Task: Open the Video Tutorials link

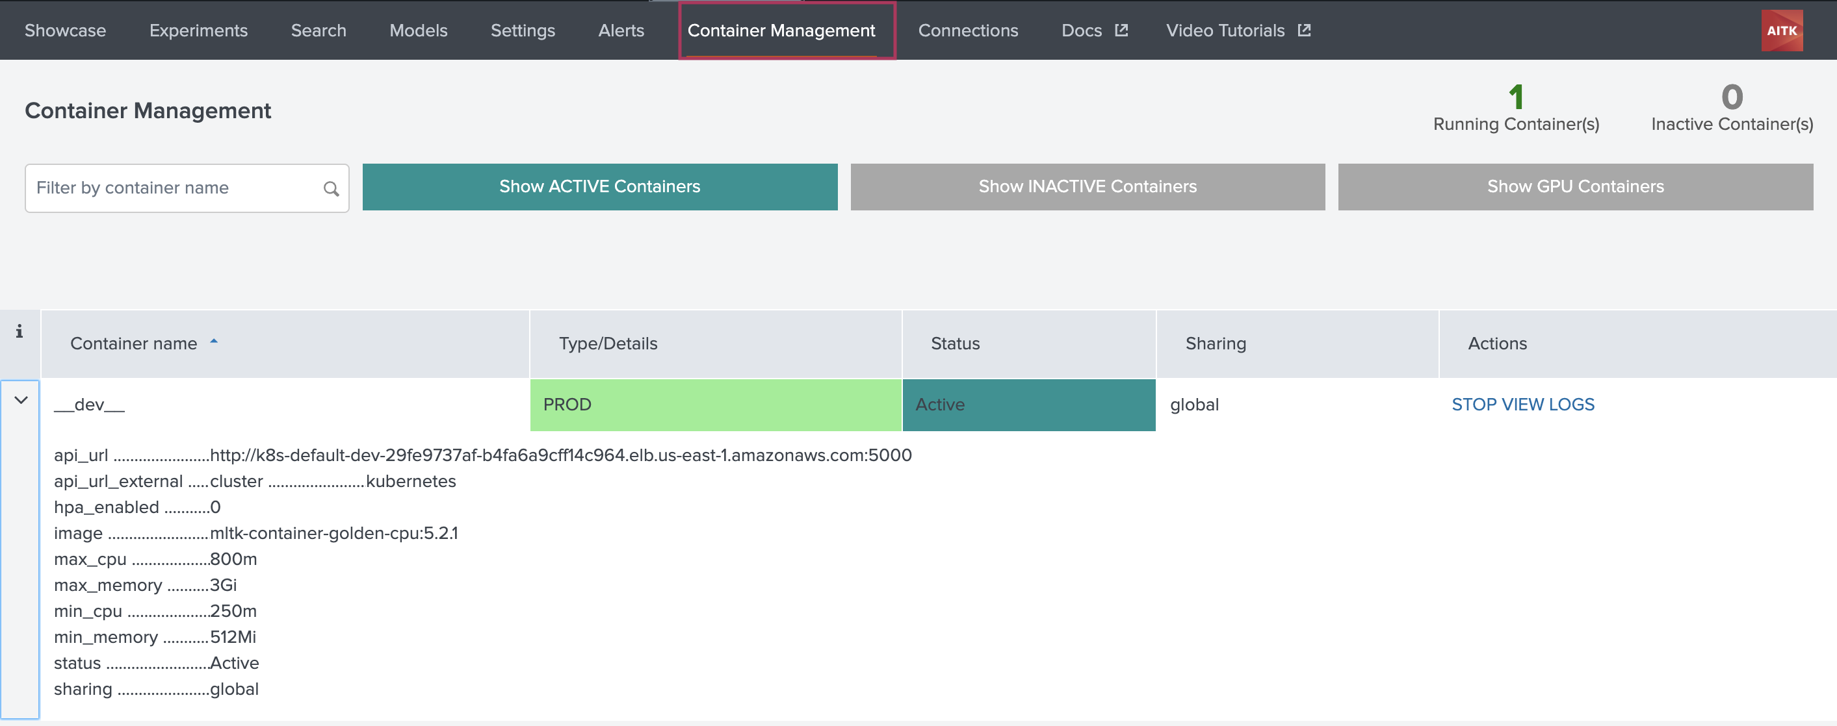Action: (x=1225, y=31)
